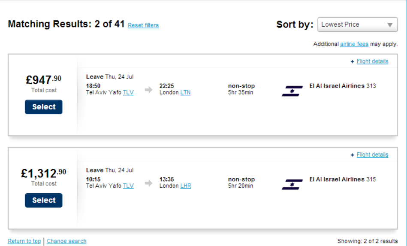407x246 pixels.
Task: Click the Reset filters link
Action: [143, 25]
